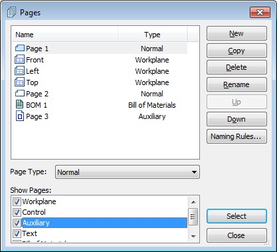277x252 pixels.
Task: Select the Top page name
Action: tap(33, 82)
